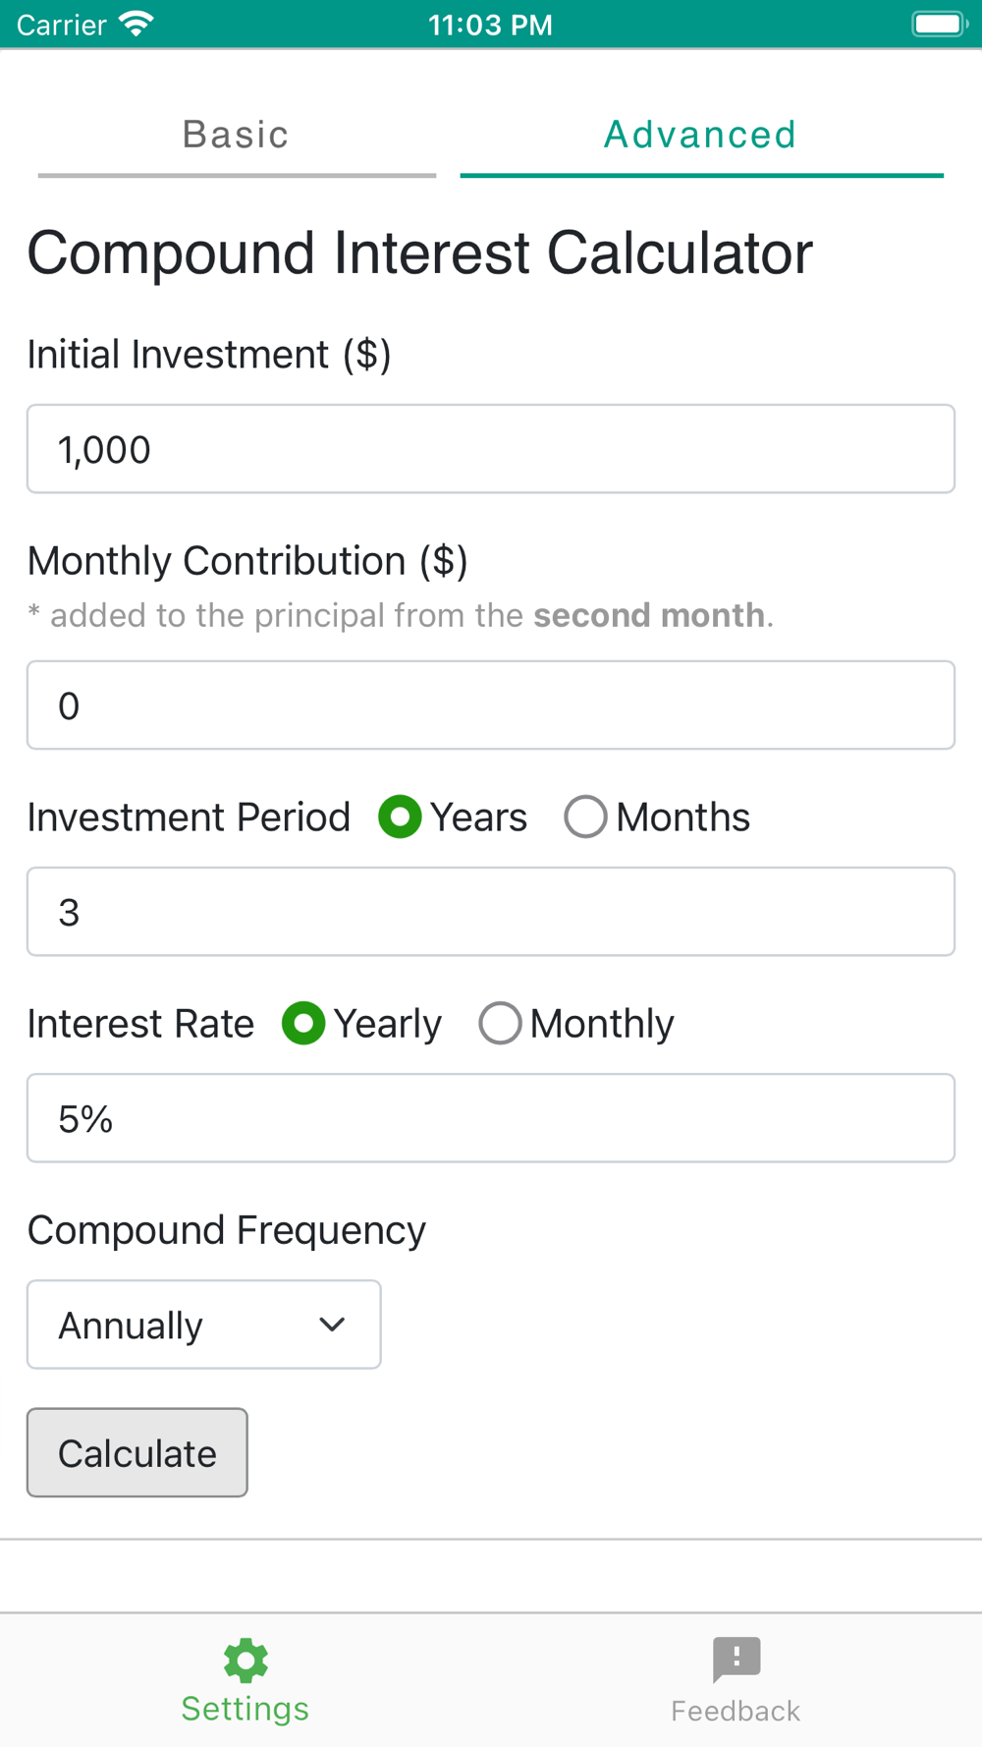The height and width of the screenshot is (1747, 982).
Task: Open the Compound Frequency dropdown
Action: pos(203,1324)
